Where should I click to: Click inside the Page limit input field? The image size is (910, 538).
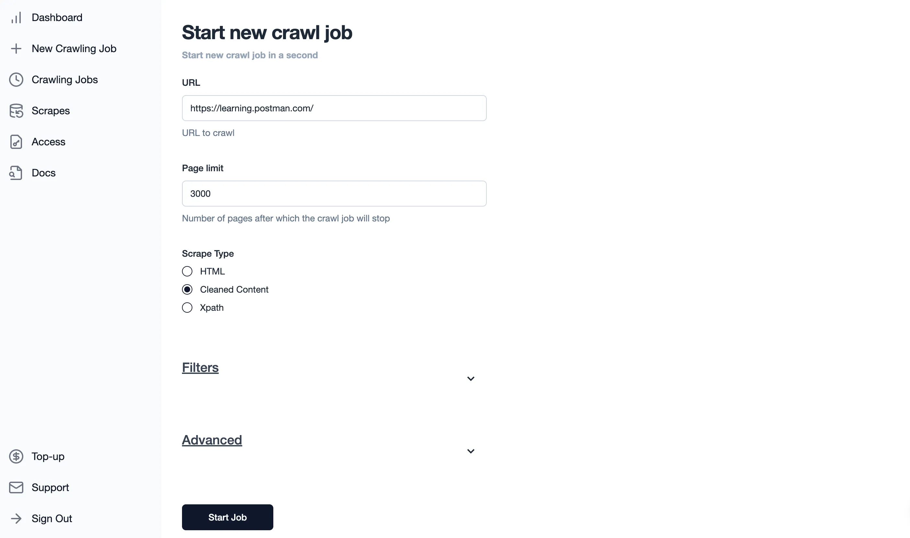pyautogui.click(x=334, y=193)
